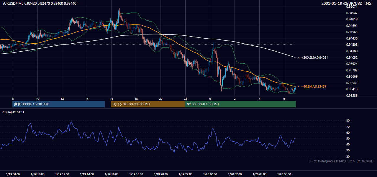Click price axis value 0.94052
The height and width of the screenshot is (177, 377).
point(352,58)
